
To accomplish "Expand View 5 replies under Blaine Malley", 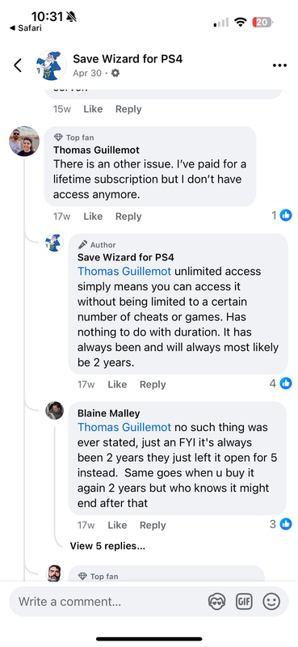I will coord(107,546).
